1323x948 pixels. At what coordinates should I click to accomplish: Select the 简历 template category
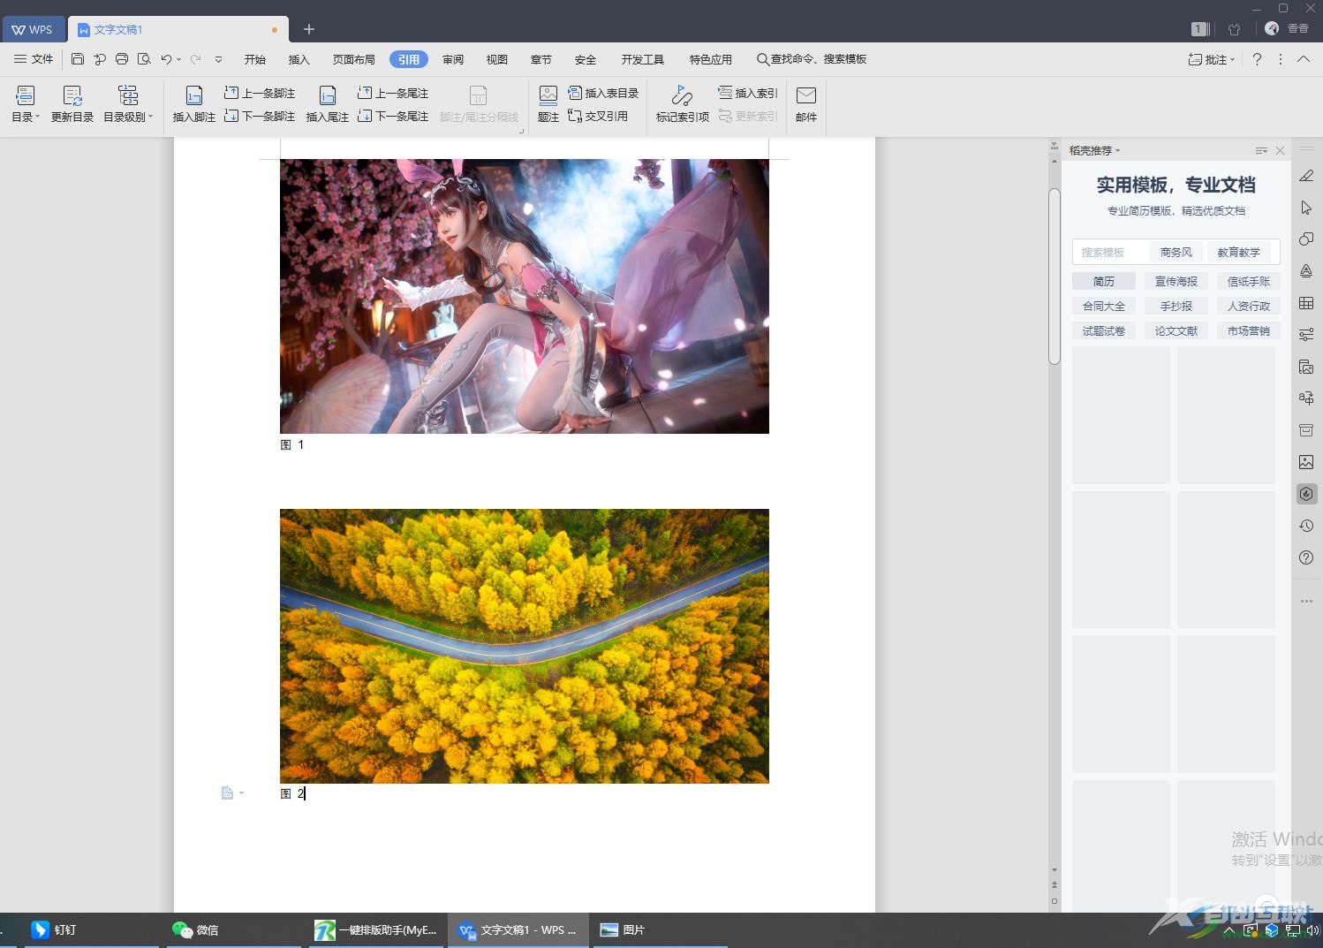(x=1104, y=281)
